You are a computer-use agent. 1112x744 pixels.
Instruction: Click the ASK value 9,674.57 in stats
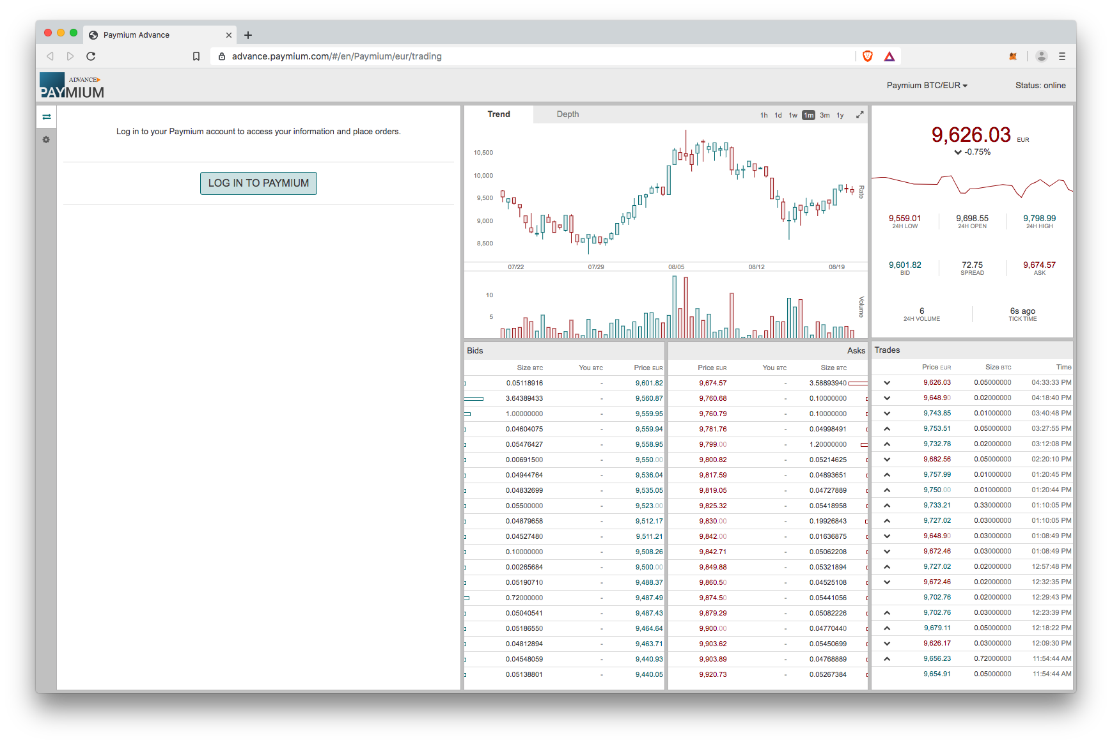1040,265
